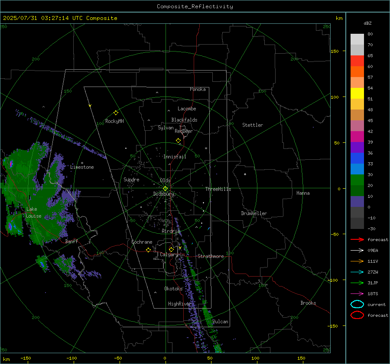Select the magenta swatch in the dBZ scale
Screen dimensions: 390x364
357,137
